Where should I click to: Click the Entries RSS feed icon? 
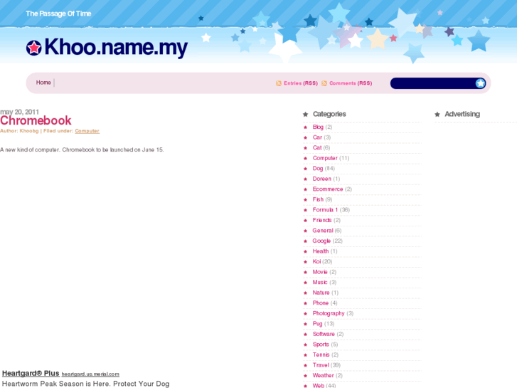click(279, 83)
